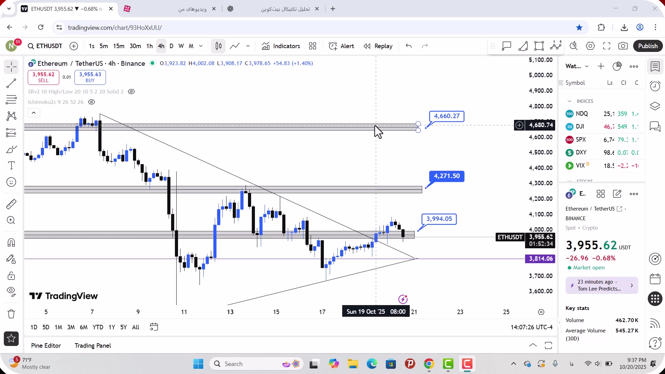The width and height of the screenshot is (665, 374).
Task: Open the forecasting and measurement tools
Action: pos(11,133)
